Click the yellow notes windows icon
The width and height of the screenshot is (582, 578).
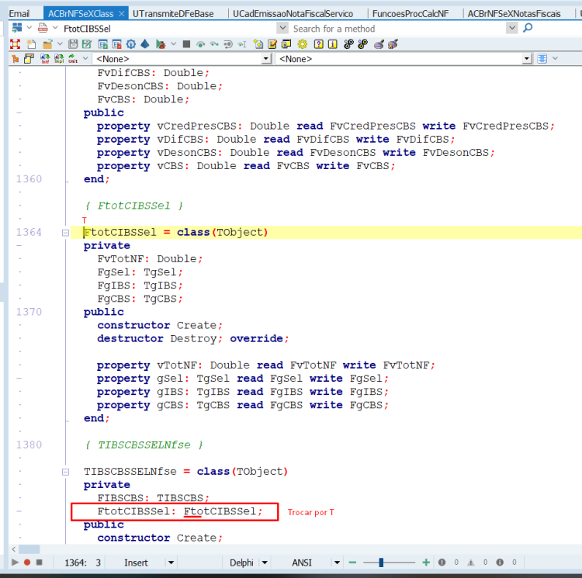pyautogui.click(x=29, y=59)
